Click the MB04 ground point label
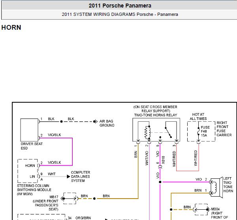This screenshot has width=237, height=220. click(220, 214)
